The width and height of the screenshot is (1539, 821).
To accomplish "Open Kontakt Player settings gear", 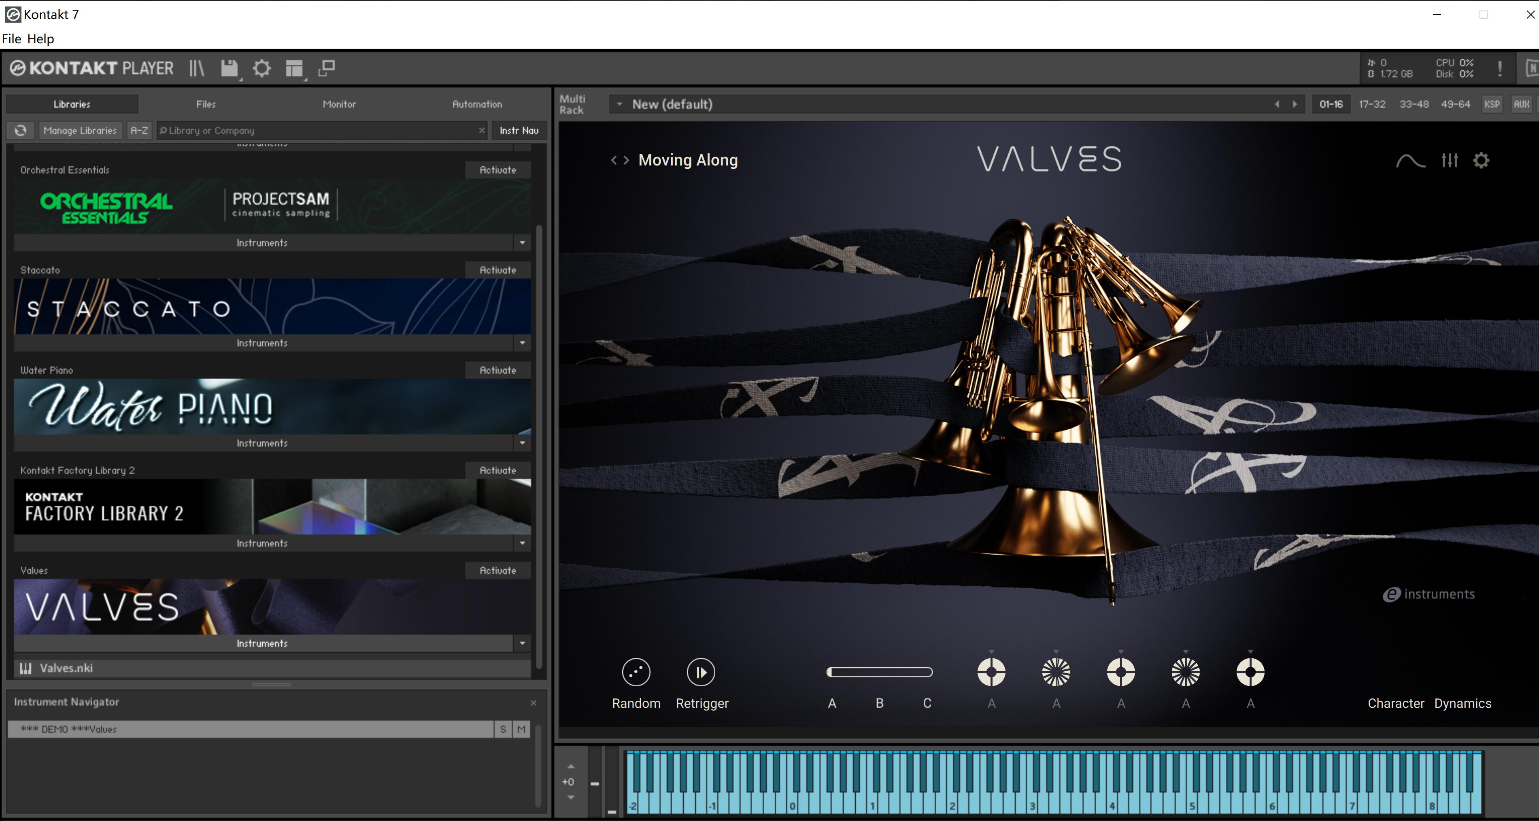I will pyautogui.click(x=261, y=68).
